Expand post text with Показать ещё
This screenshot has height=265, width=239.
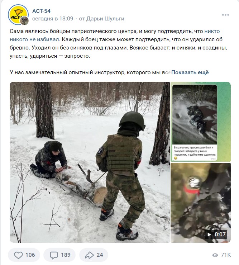(190, 72)
